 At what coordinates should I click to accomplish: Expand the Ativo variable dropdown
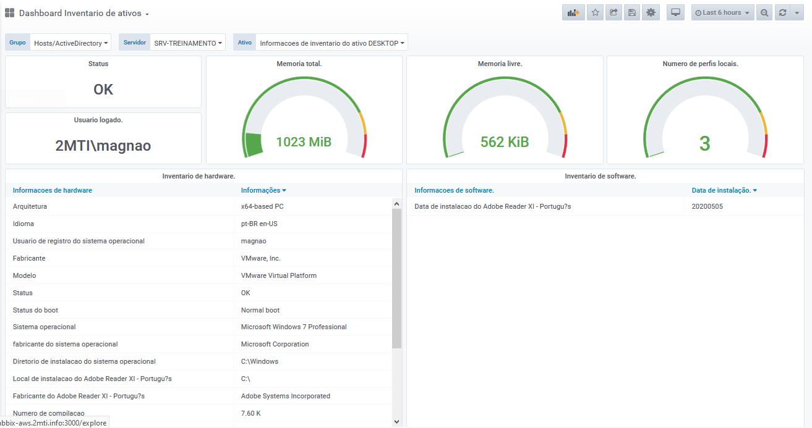(331, 43)
